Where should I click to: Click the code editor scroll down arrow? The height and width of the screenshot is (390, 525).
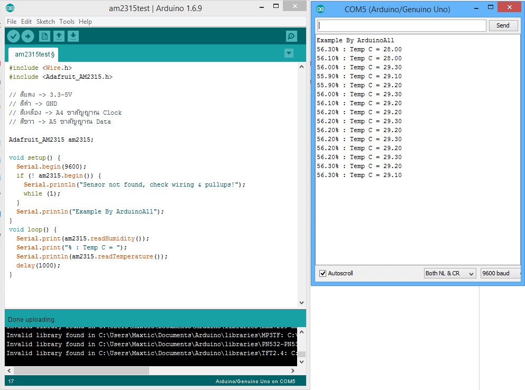301,303
